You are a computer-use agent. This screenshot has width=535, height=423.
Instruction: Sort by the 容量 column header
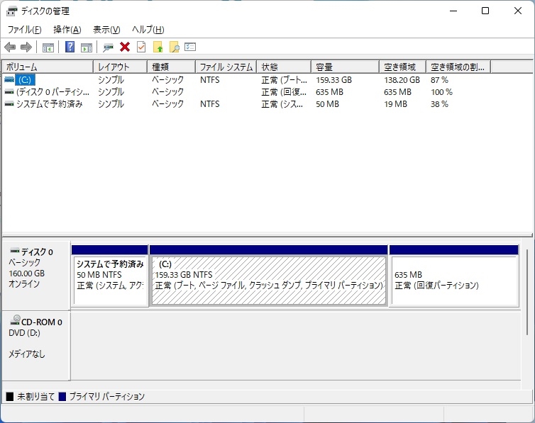(x=346, y=67)
